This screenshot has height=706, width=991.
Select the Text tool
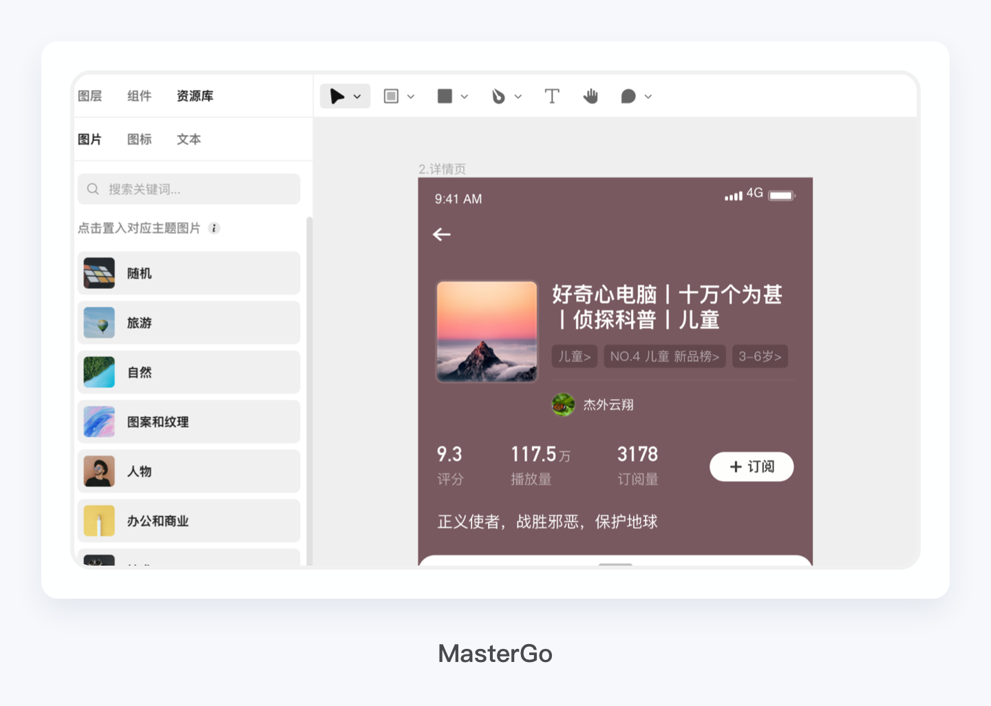point(552,96)
